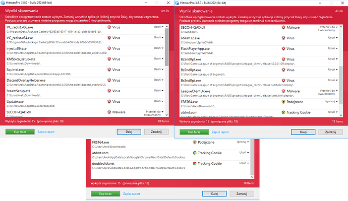Open the Usuń dropdown for VC_redist.x86.exe
This screenshot has height=201, width=348.
tap(158, 27)
